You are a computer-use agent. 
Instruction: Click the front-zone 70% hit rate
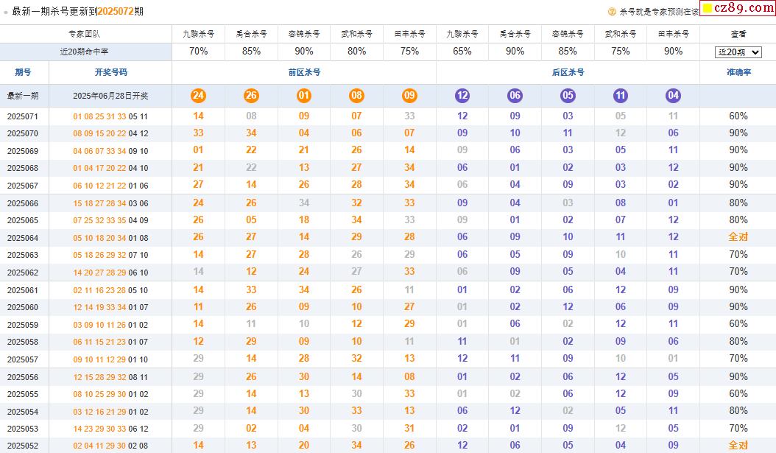pos(199,51)
